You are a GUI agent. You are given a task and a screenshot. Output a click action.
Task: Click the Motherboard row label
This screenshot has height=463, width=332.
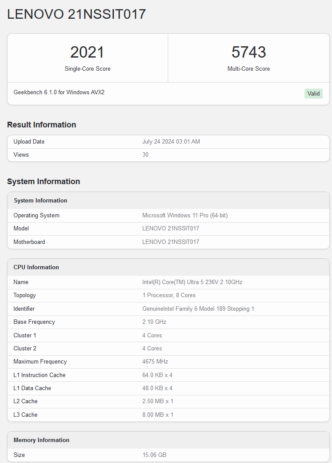tap(29, 242)
